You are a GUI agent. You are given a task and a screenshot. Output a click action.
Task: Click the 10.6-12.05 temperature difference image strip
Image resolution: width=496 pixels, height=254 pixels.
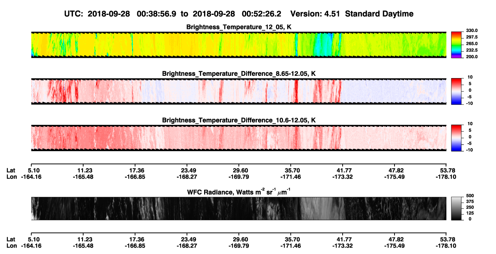(238, 137)
